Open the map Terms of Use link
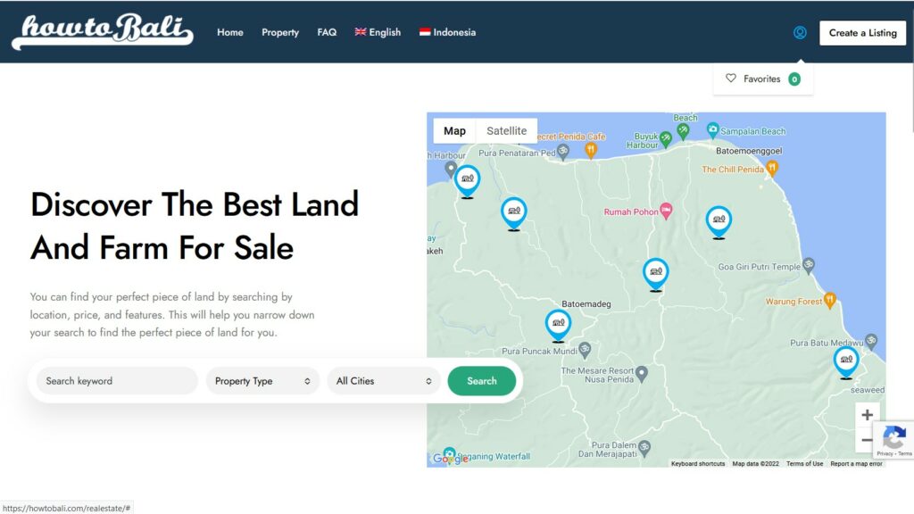Screen dimensions: 914x514 804,464
